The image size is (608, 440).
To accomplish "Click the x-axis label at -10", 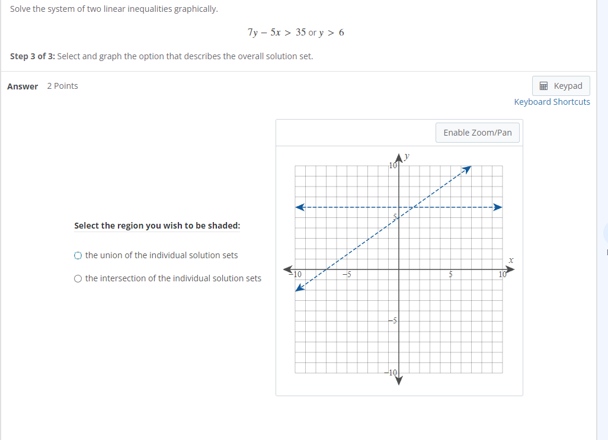I will 296,274.
